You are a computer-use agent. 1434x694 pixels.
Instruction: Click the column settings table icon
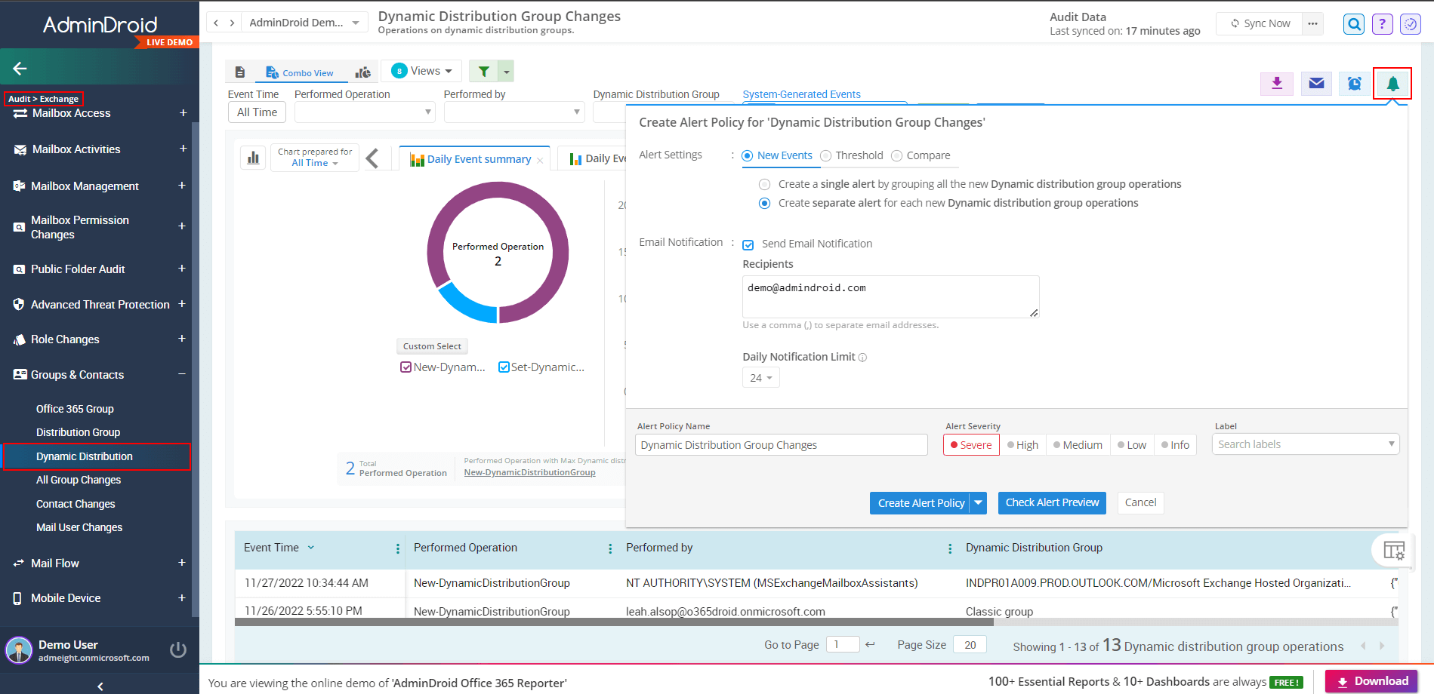(1393, 551)
